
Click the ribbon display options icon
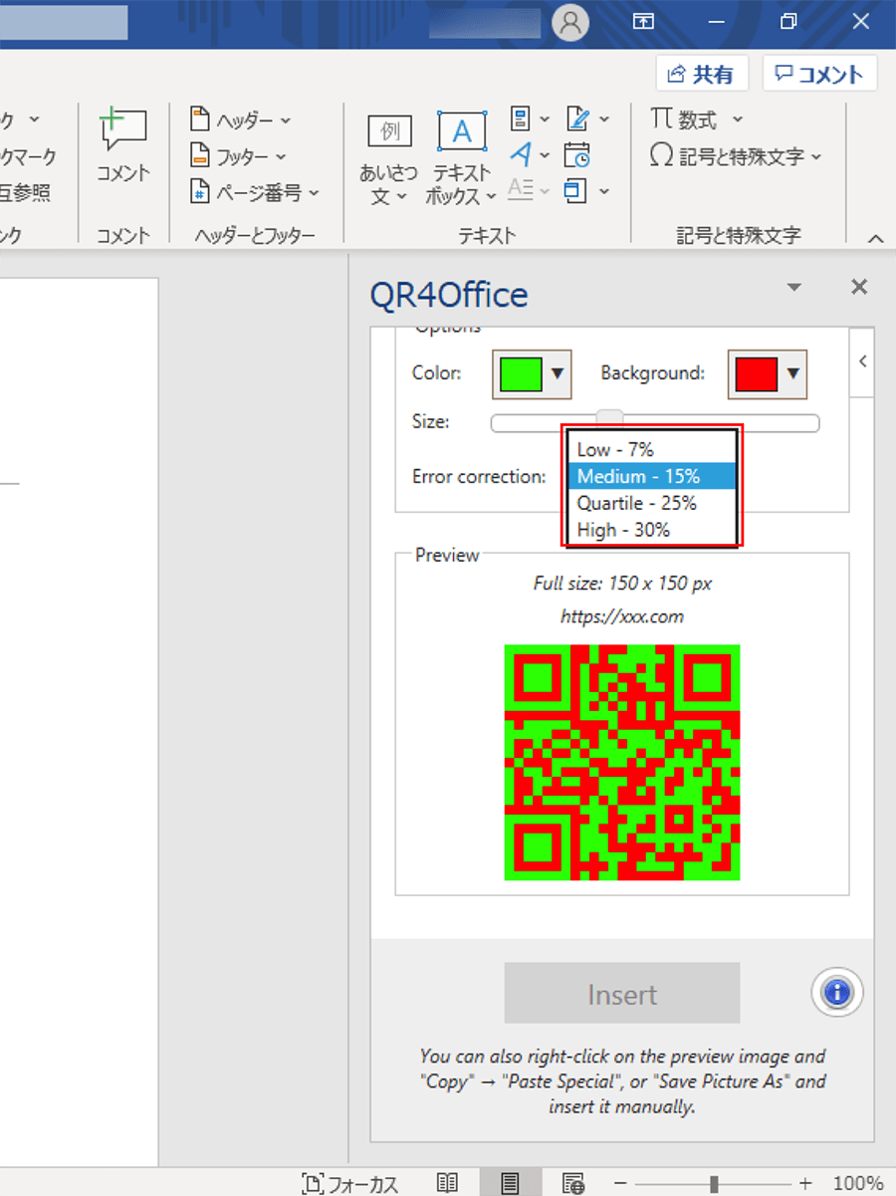tap(644, 21)
